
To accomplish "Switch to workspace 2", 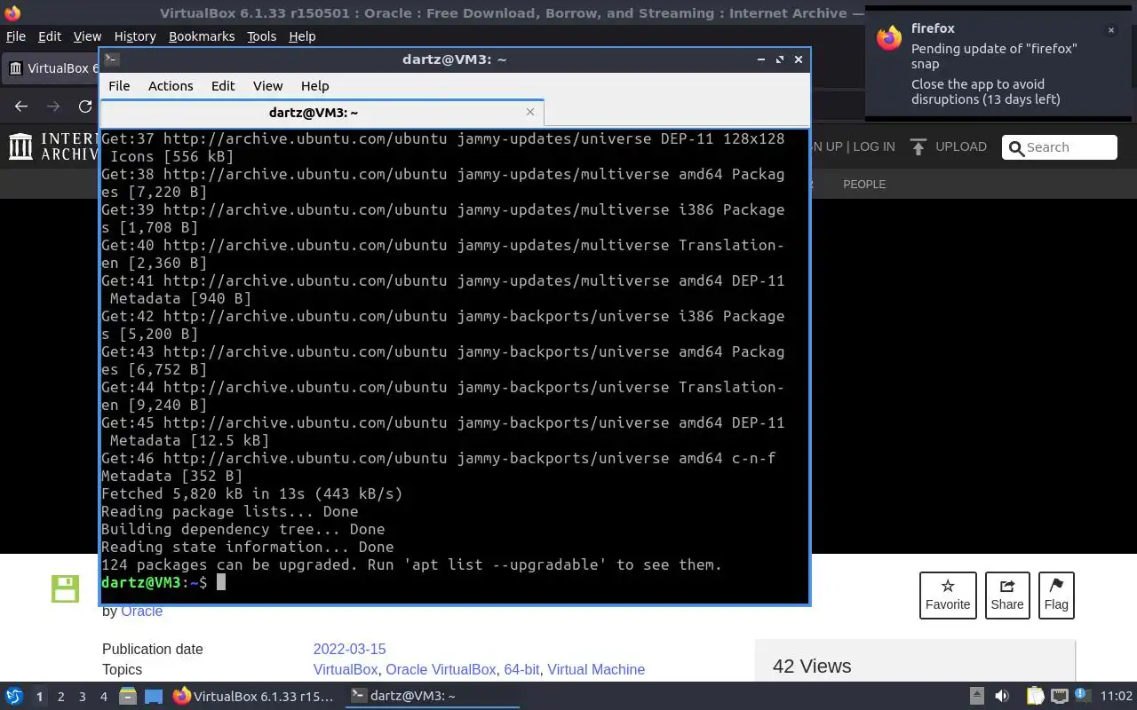I will [60, 697].
